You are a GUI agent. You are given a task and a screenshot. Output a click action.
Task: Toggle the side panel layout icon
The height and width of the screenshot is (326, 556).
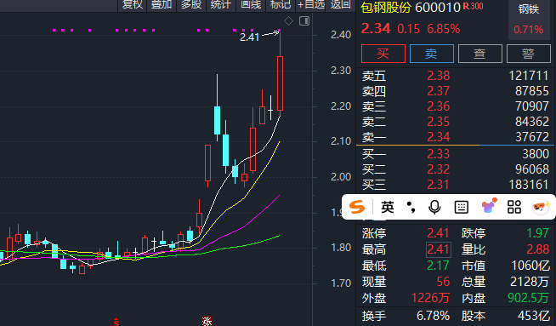304,21
